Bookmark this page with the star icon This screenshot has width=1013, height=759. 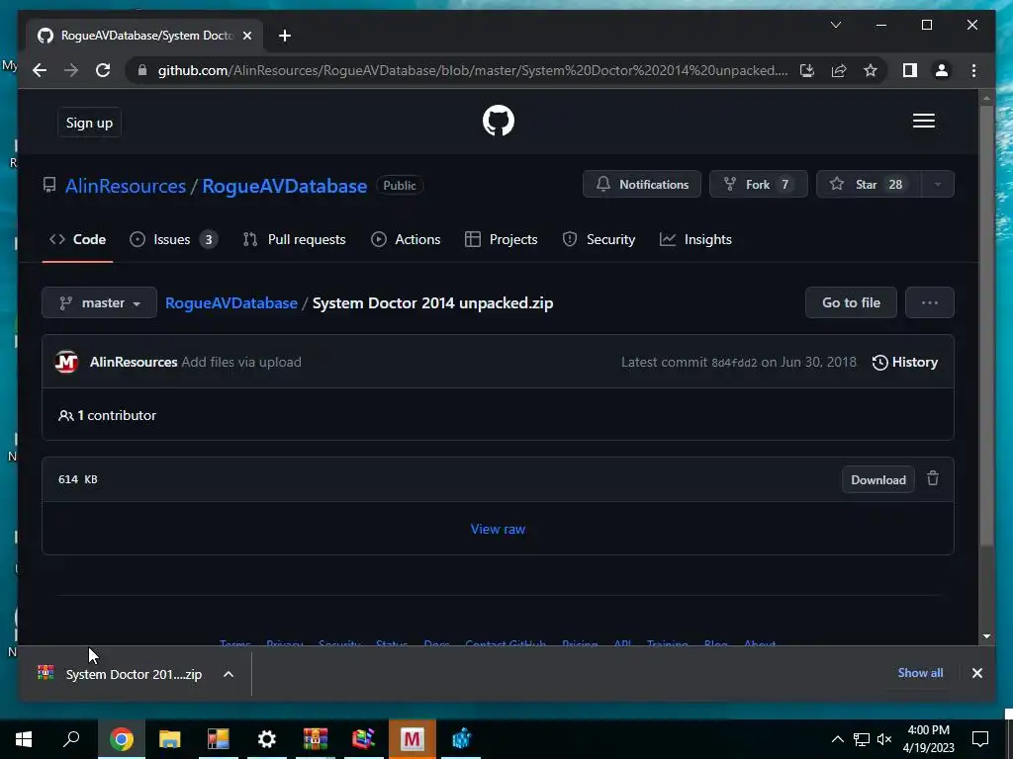pos(871,70)
